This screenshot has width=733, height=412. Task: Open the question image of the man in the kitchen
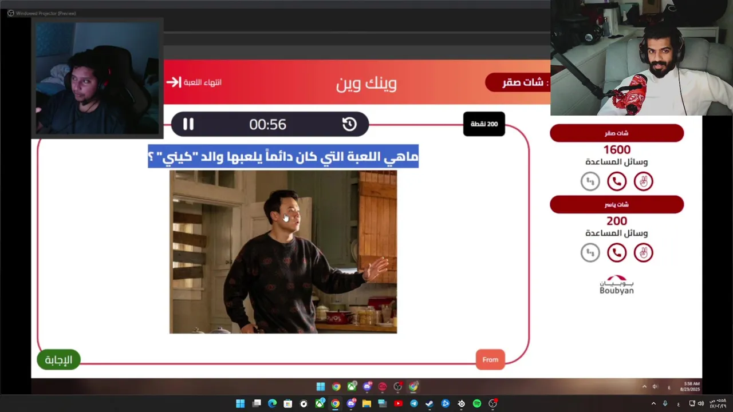click(283, 252)
